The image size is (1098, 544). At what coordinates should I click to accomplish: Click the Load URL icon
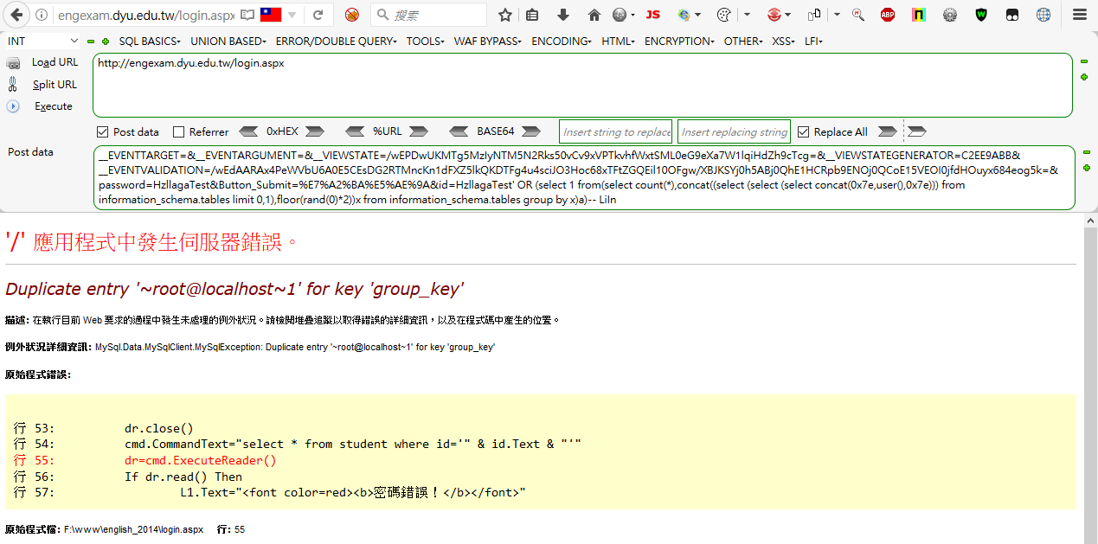click(13, 62)
